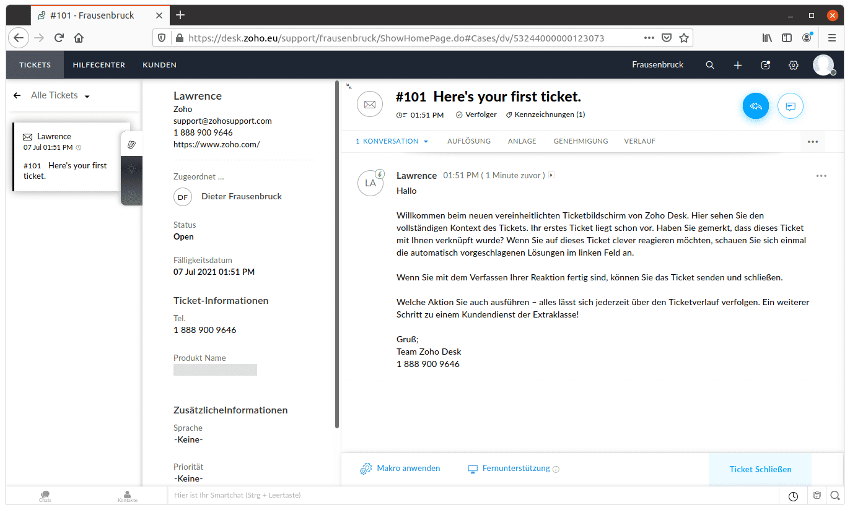Click the support@zohosupport.com email text
Screen dimensions: 850x510
(222, 121)
